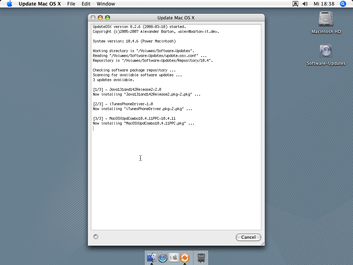The height and width of the screenshot is (265, 353).
Task: Click the "Checking software package repository" line
Action: pos(134,70)
